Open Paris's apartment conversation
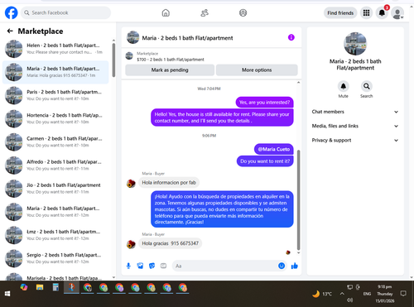Viewport: 414px width, 307px height. tap(55, 95)
